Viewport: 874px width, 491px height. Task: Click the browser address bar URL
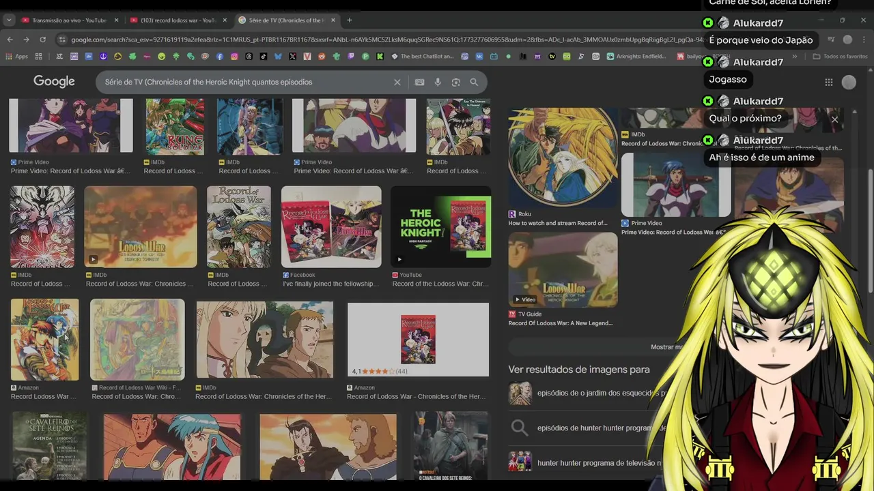[386, 40]
